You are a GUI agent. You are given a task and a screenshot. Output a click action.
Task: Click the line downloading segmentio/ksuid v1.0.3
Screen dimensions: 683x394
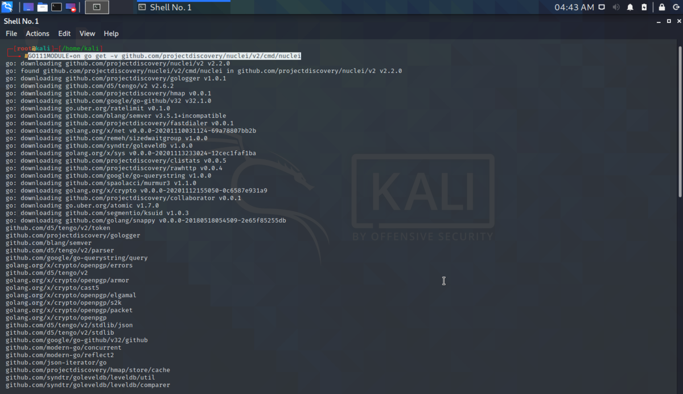97,213
